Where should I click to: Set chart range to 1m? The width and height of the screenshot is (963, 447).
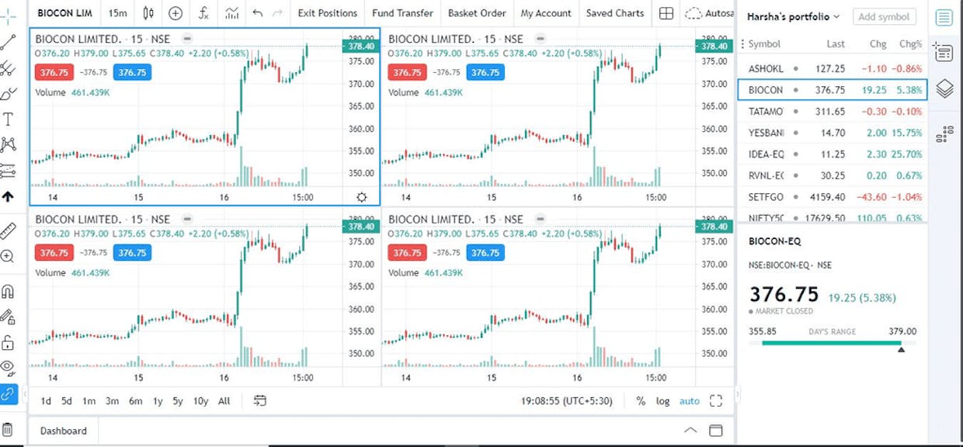pos(89,401)
